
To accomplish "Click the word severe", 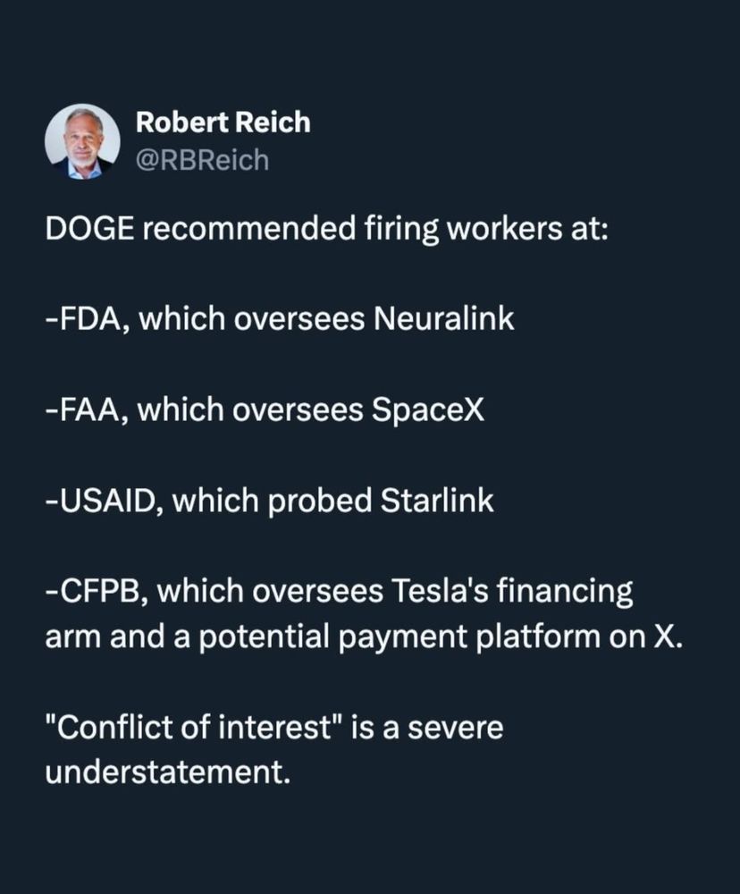I will click(x=455, y=728).
